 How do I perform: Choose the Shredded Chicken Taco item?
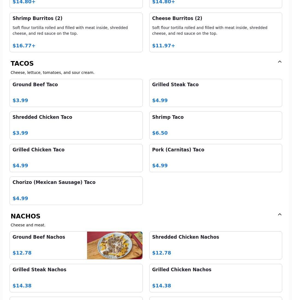(x=76, y=126)
